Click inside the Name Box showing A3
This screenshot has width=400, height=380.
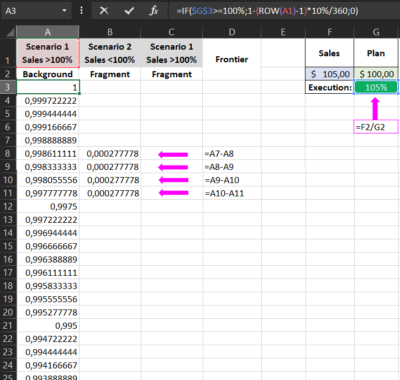point(30,10)
